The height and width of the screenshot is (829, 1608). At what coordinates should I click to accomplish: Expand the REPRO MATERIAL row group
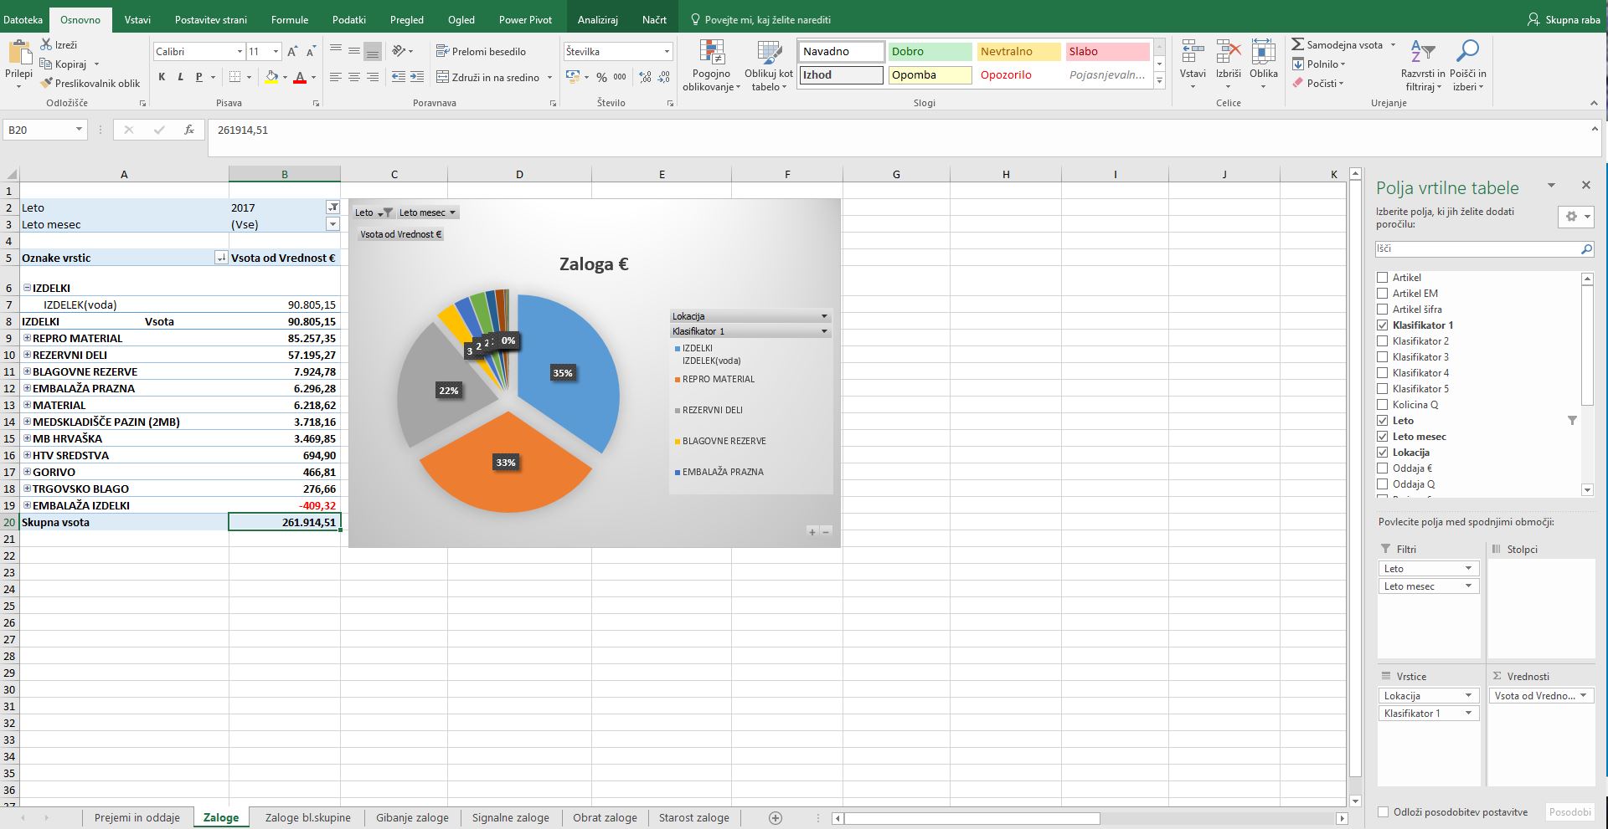(x=28, y=338)
